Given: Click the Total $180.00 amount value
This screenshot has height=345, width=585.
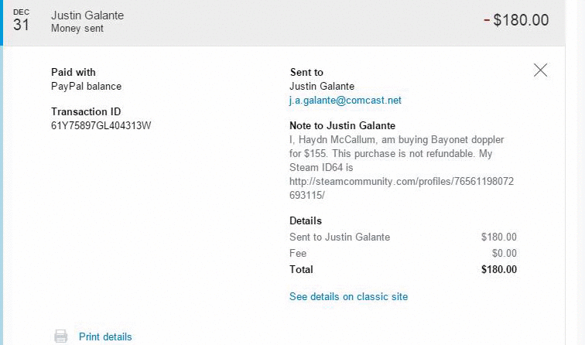Looking at the screenshot, I should pyautogui.click(x=498, y=269).
